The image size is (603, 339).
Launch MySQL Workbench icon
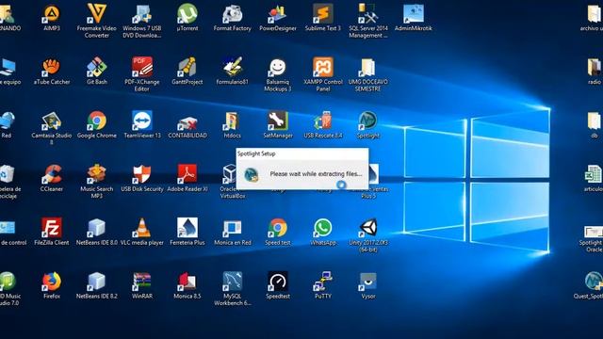(233, 282)
